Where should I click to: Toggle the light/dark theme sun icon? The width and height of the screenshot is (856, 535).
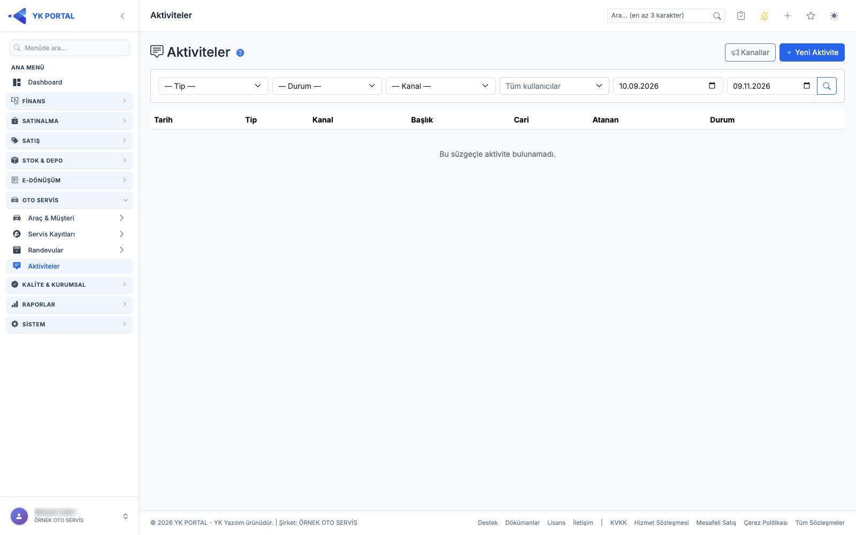tap(834, 16)
